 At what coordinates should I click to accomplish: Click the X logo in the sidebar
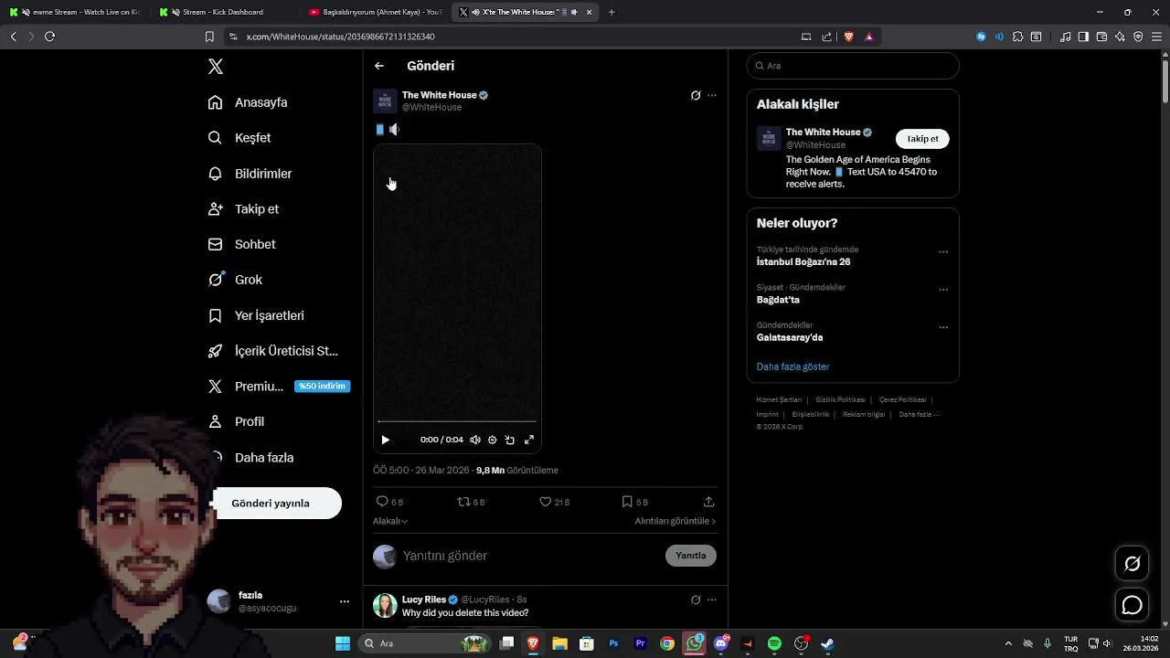216,67
